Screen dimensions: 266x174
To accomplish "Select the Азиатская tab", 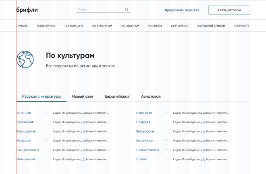I will click(x=151, y=96).
